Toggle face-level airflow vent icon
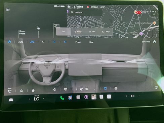164x123 pixels. point(54,42)
